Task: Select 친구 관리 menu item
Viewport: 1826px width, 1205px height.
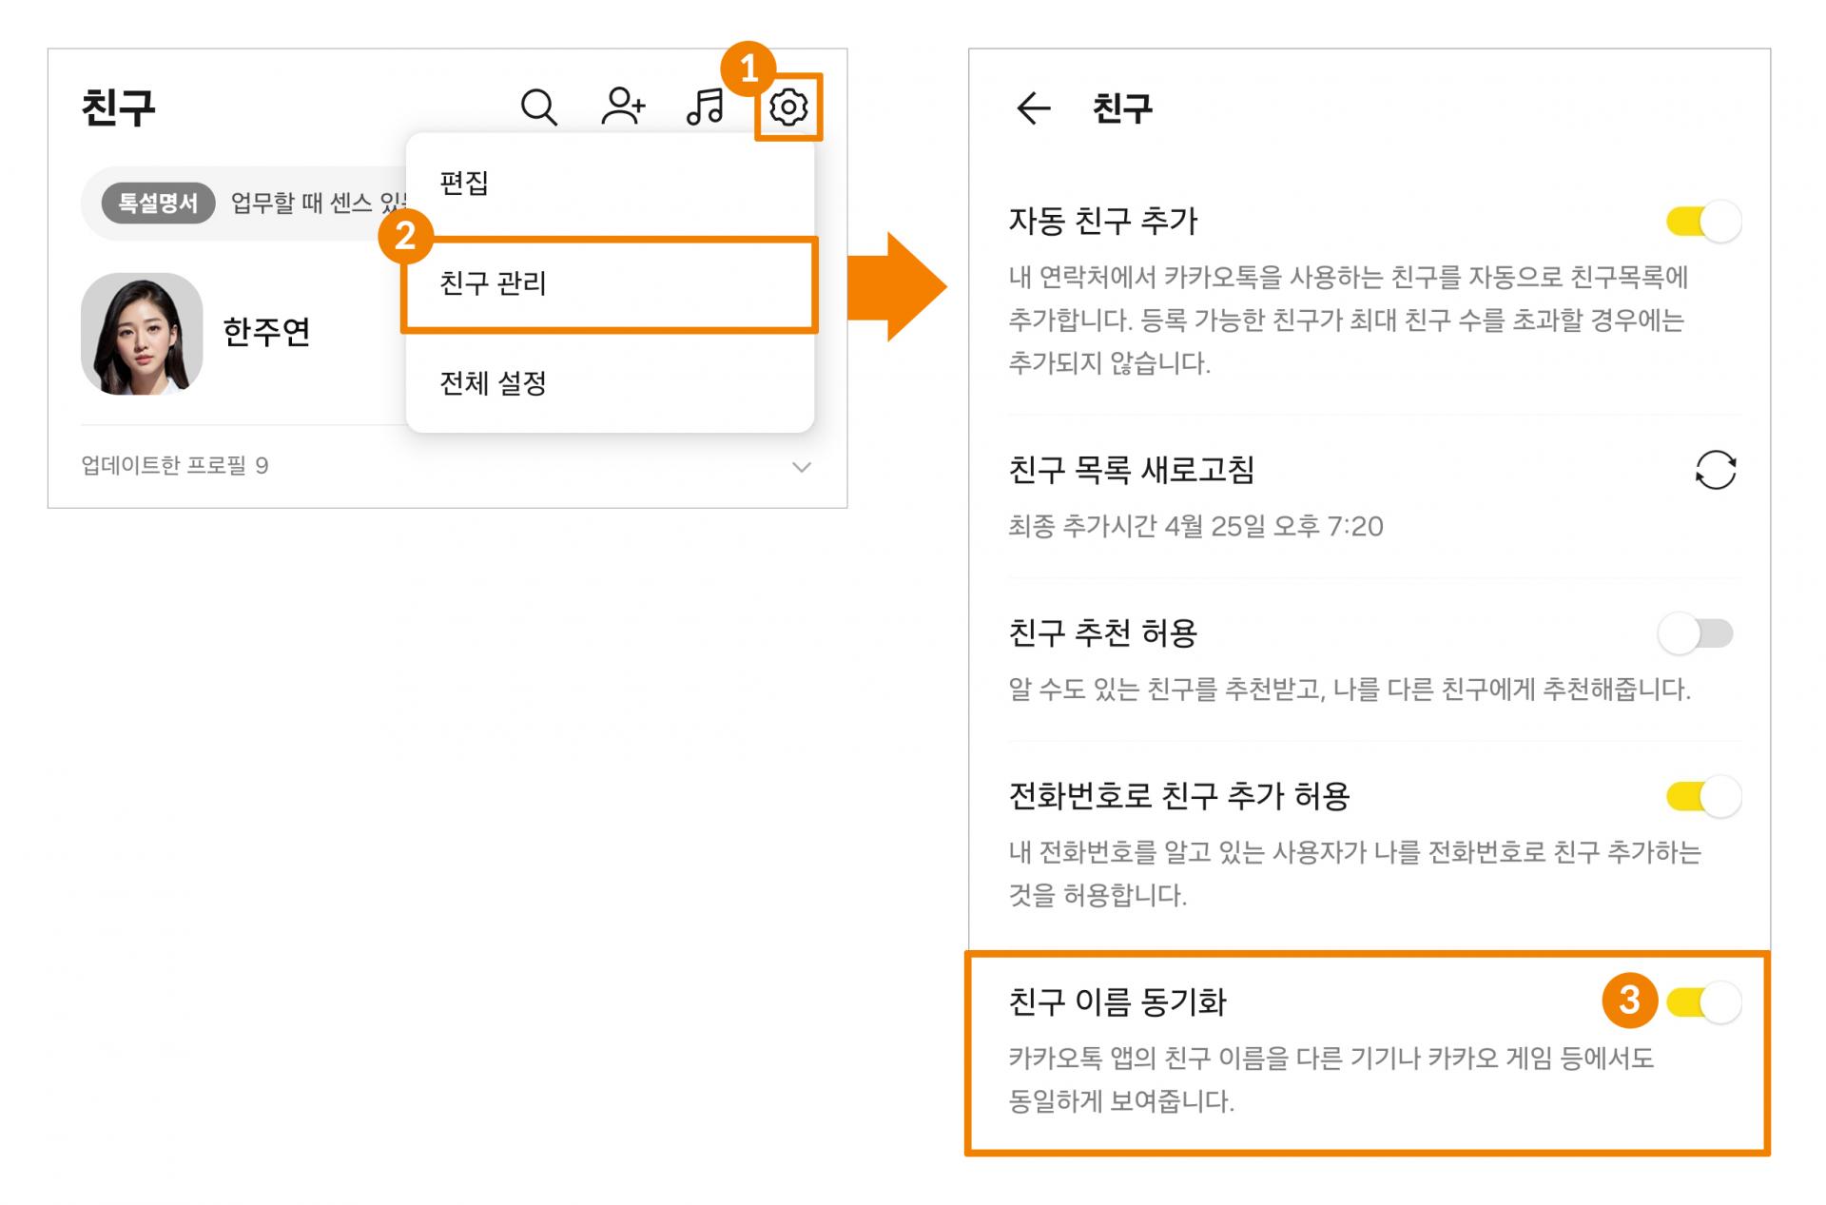Action: coord(493,283)
